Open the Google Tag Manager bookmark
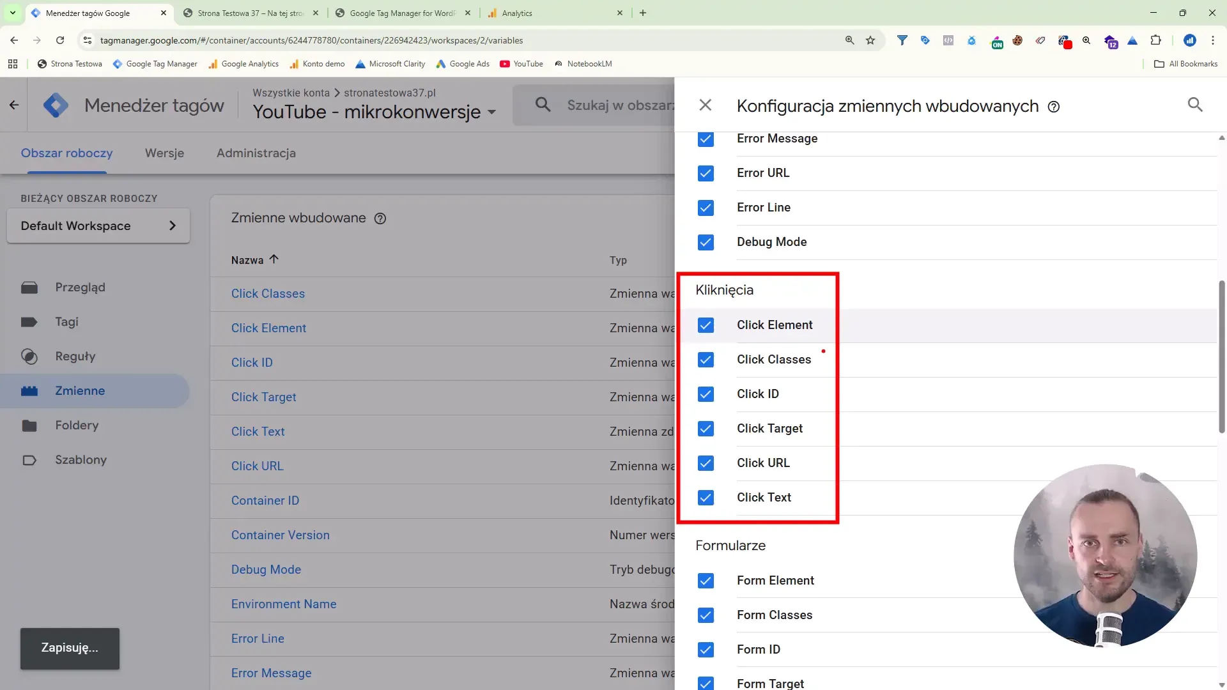 point(155,64)
